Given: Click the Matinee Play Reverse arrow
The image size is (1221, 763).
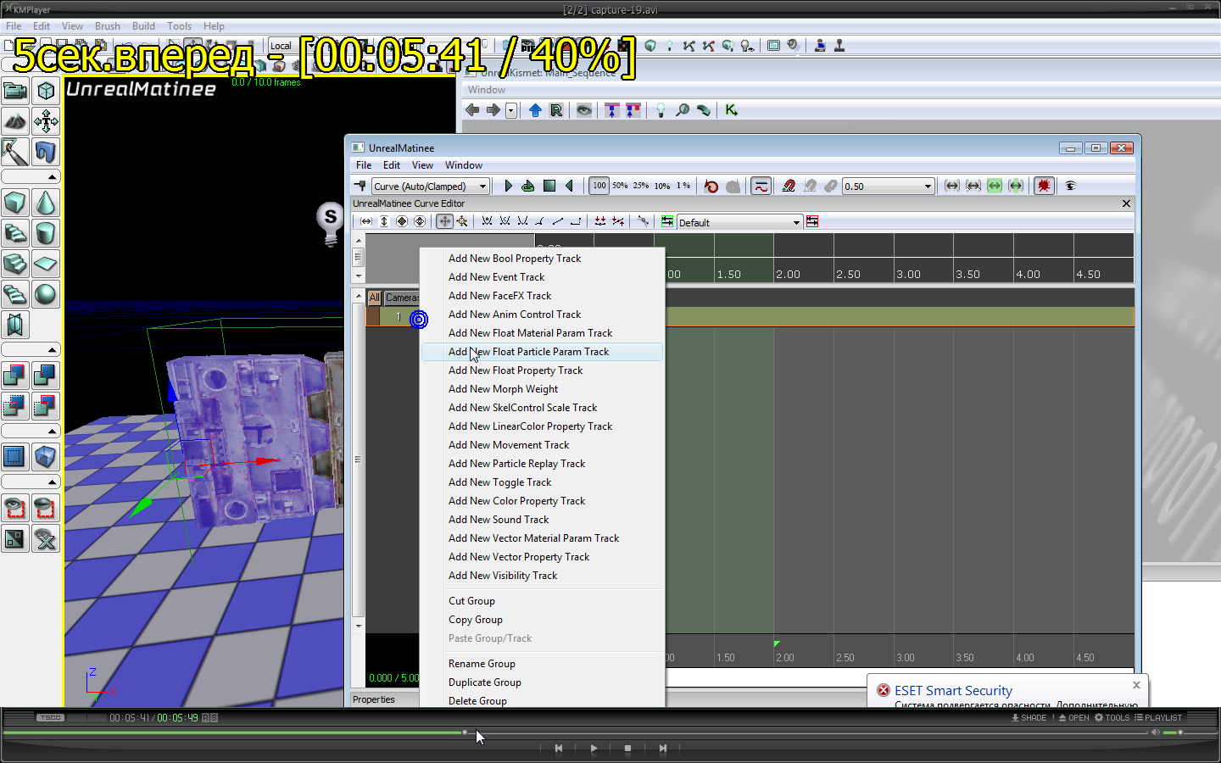Looking at the screenshot, I should click(x=570, y=186).
